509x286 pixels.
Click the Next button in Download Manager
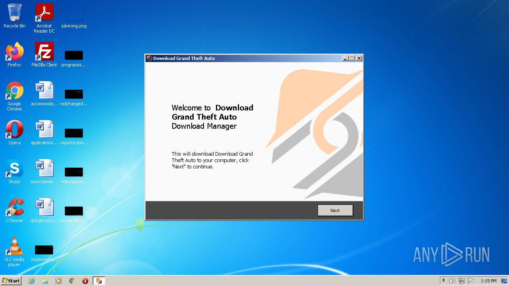coord(335,211)
